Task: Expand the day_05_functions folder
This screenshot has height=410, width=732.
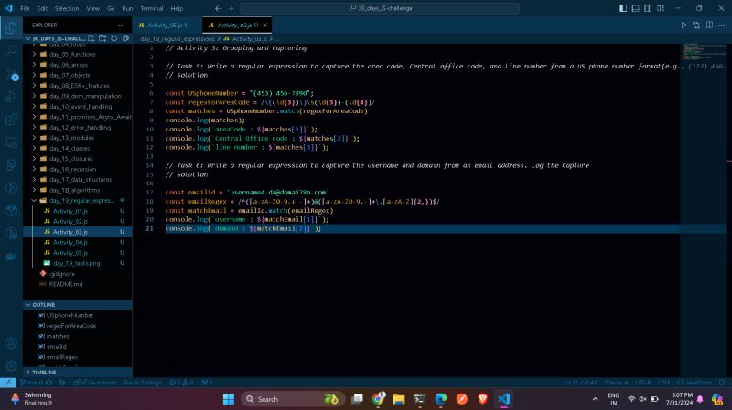Action: pos(78,54)
